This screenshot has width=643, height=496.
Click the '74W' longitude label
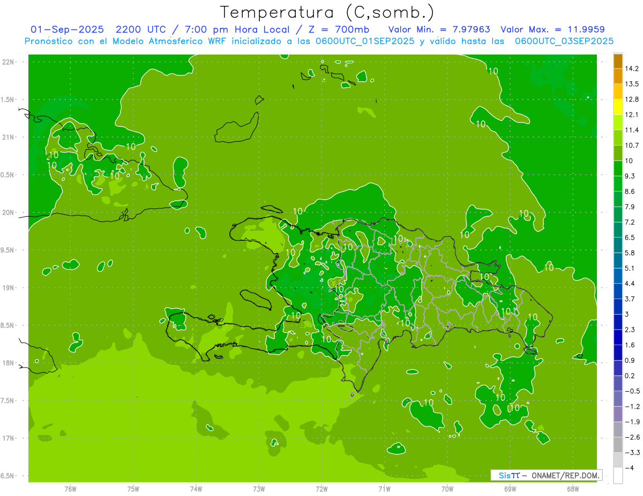(196, 489)
